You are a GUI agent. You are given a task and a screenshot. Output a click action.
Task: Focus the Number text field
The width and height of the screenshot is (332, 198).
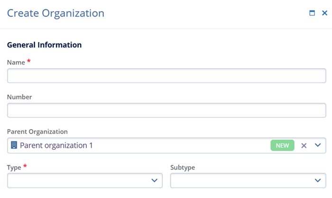tap(166, 111)
